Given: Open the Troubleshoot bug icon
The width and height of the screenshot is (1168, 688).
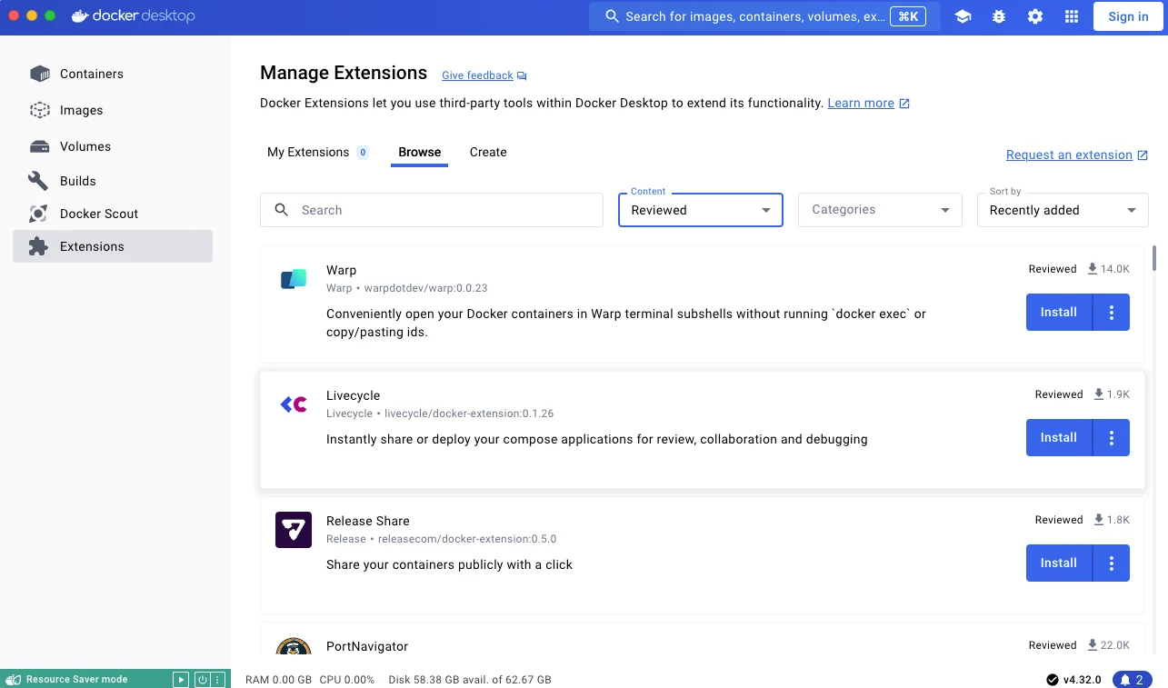Looking at the screenshot, I should (x=999, y=15).
